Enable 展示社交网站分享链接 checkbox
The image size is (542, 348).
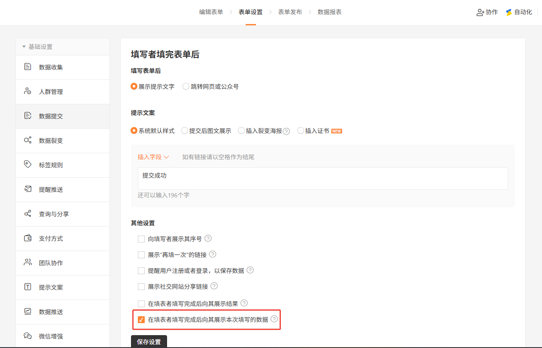pyautogui.click(x=141, y=287)
